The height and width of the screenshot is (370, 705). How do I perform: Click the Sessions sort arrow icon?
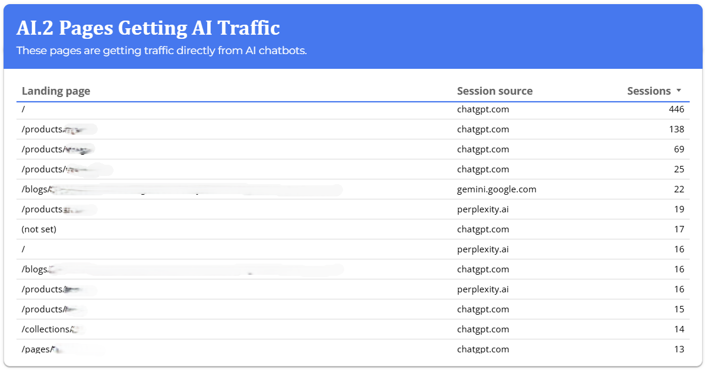pyautogui.click(x=679, y=91)
